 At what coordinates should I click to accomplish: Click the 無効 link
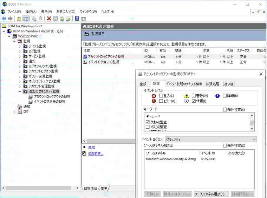(91, 147)
